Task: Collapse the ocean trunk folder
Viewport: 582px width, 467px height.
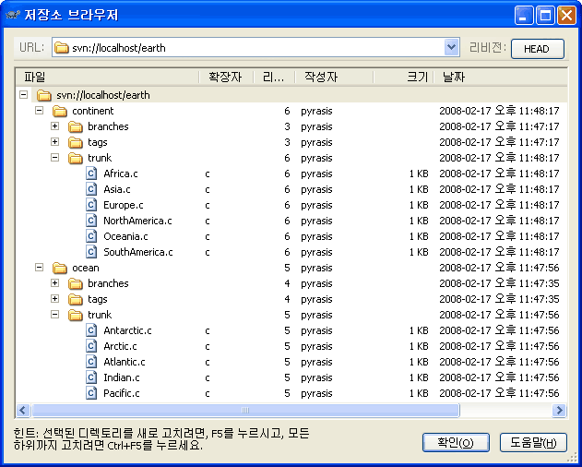Action: coord(54,315)
